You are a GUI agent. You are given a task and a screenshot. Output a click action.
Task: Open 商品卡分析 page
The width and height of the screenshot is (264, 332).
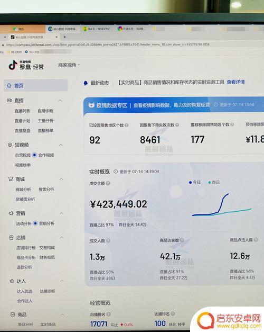(26, 257)
